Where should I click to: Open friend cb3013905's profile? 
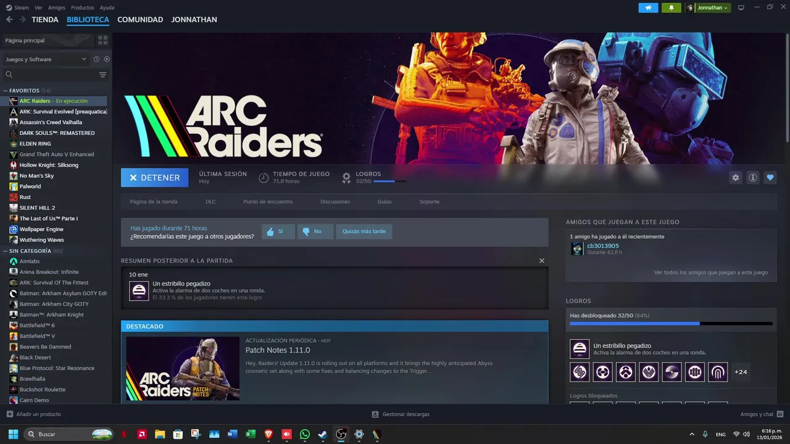click(602, 246)
